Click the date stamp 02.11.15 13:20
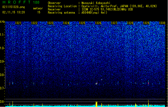Viewport: 168px width, 107px height. pos(14,12)
